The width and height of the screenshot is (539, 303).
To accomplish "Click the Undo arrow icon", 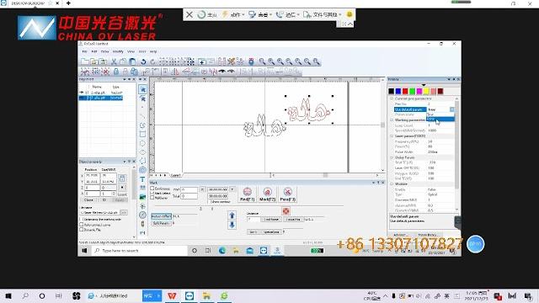I will click(x=143, y=61).
